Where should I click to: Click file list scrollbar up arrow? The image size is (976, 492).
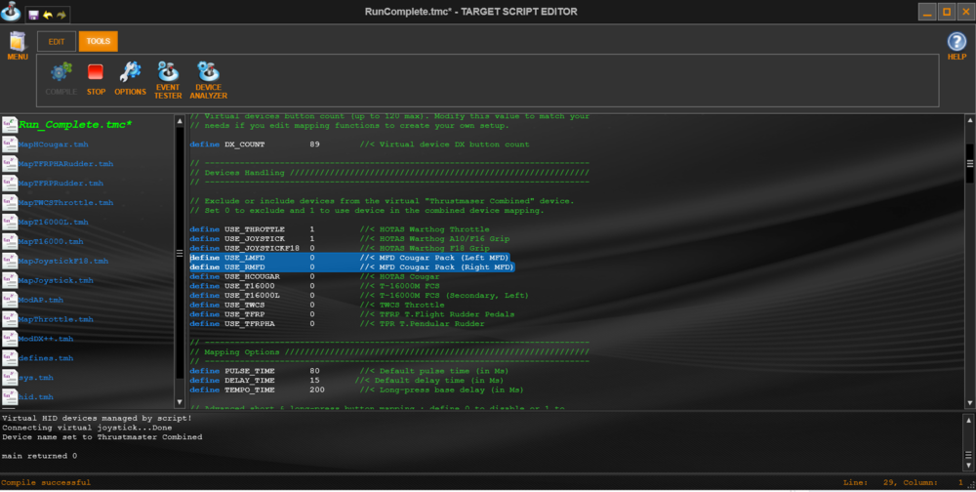(x=180, y=121)
